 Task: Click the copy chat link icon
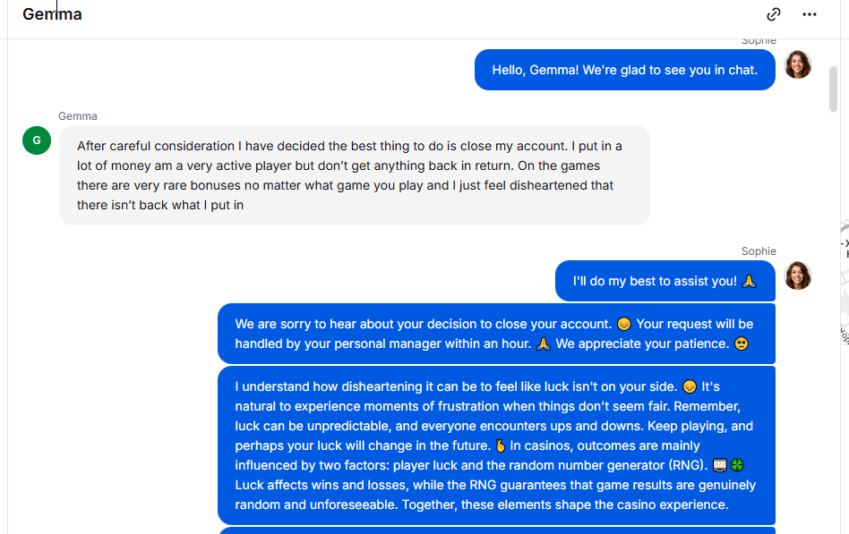[x=774, y=14]
